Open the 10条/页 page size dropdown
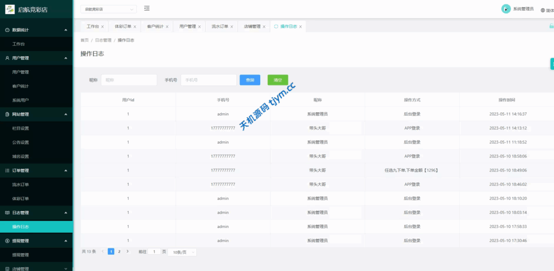 tap(182, 252)
